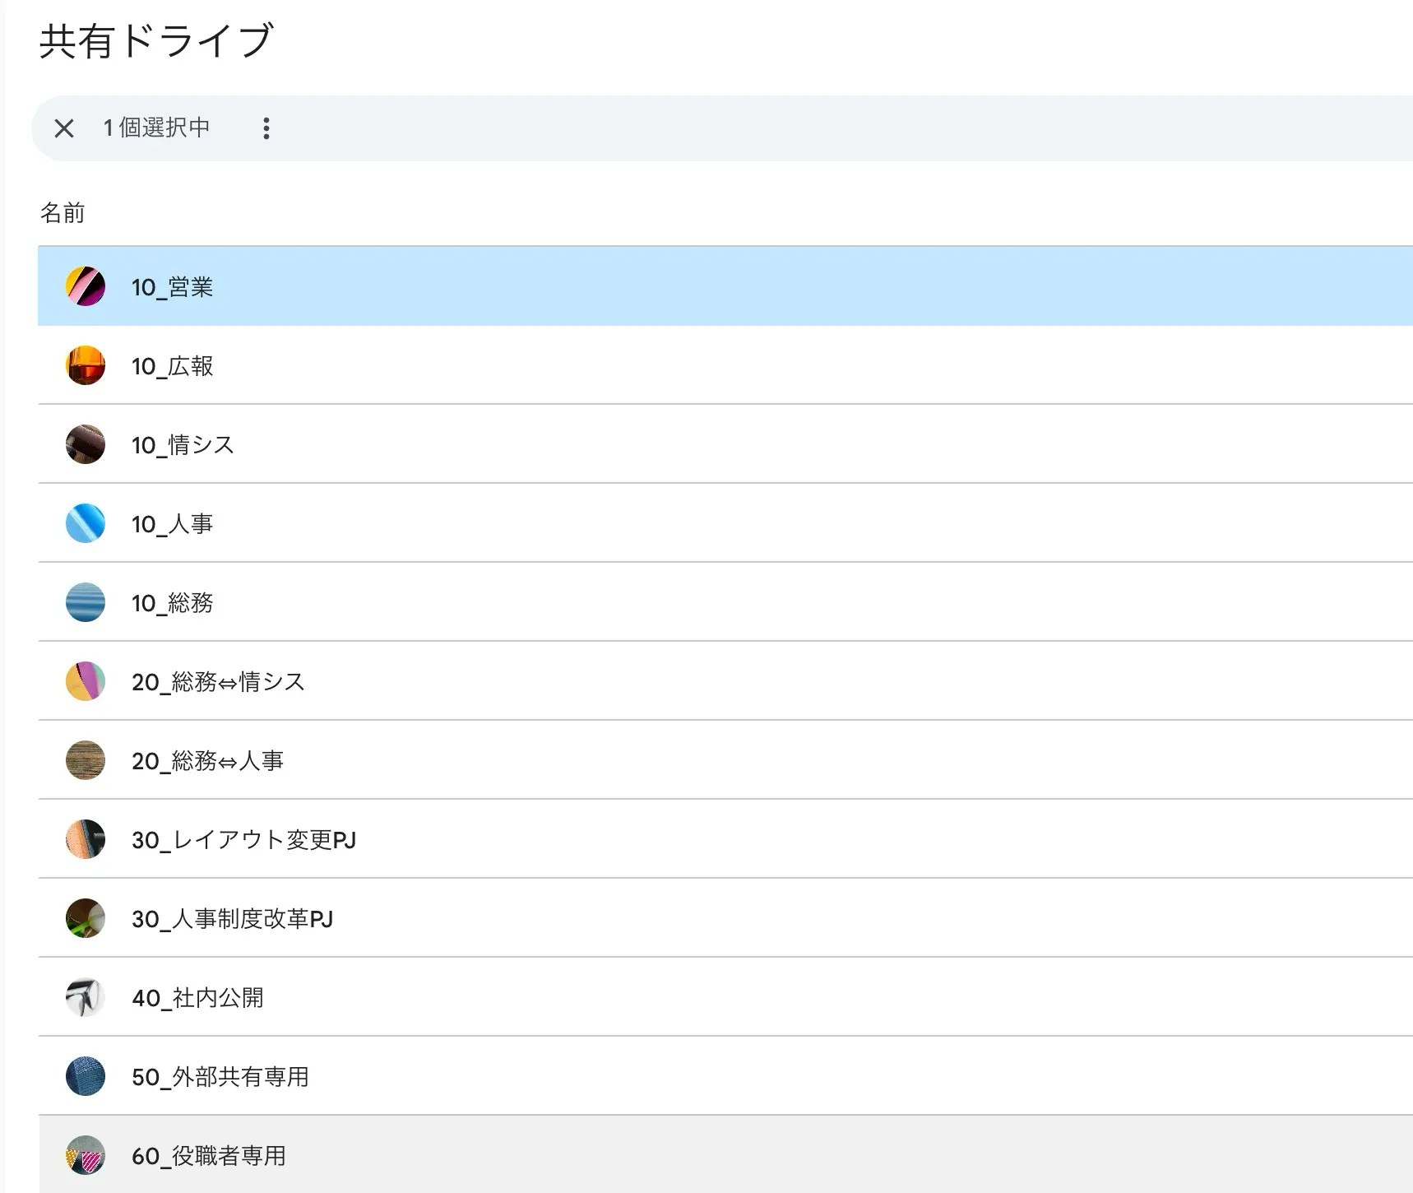The width and height of the screenshot is (1413, 1193).
Task: Clear the current selection with X
Action: 64,128
